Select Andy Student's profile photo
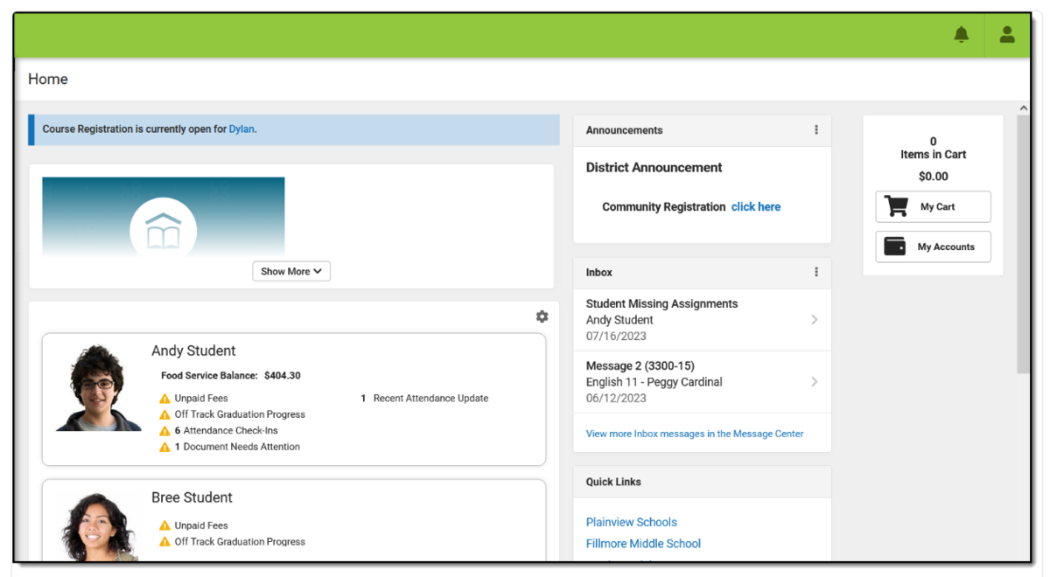This screenshot has width=1050, height=577. point(98,387)
